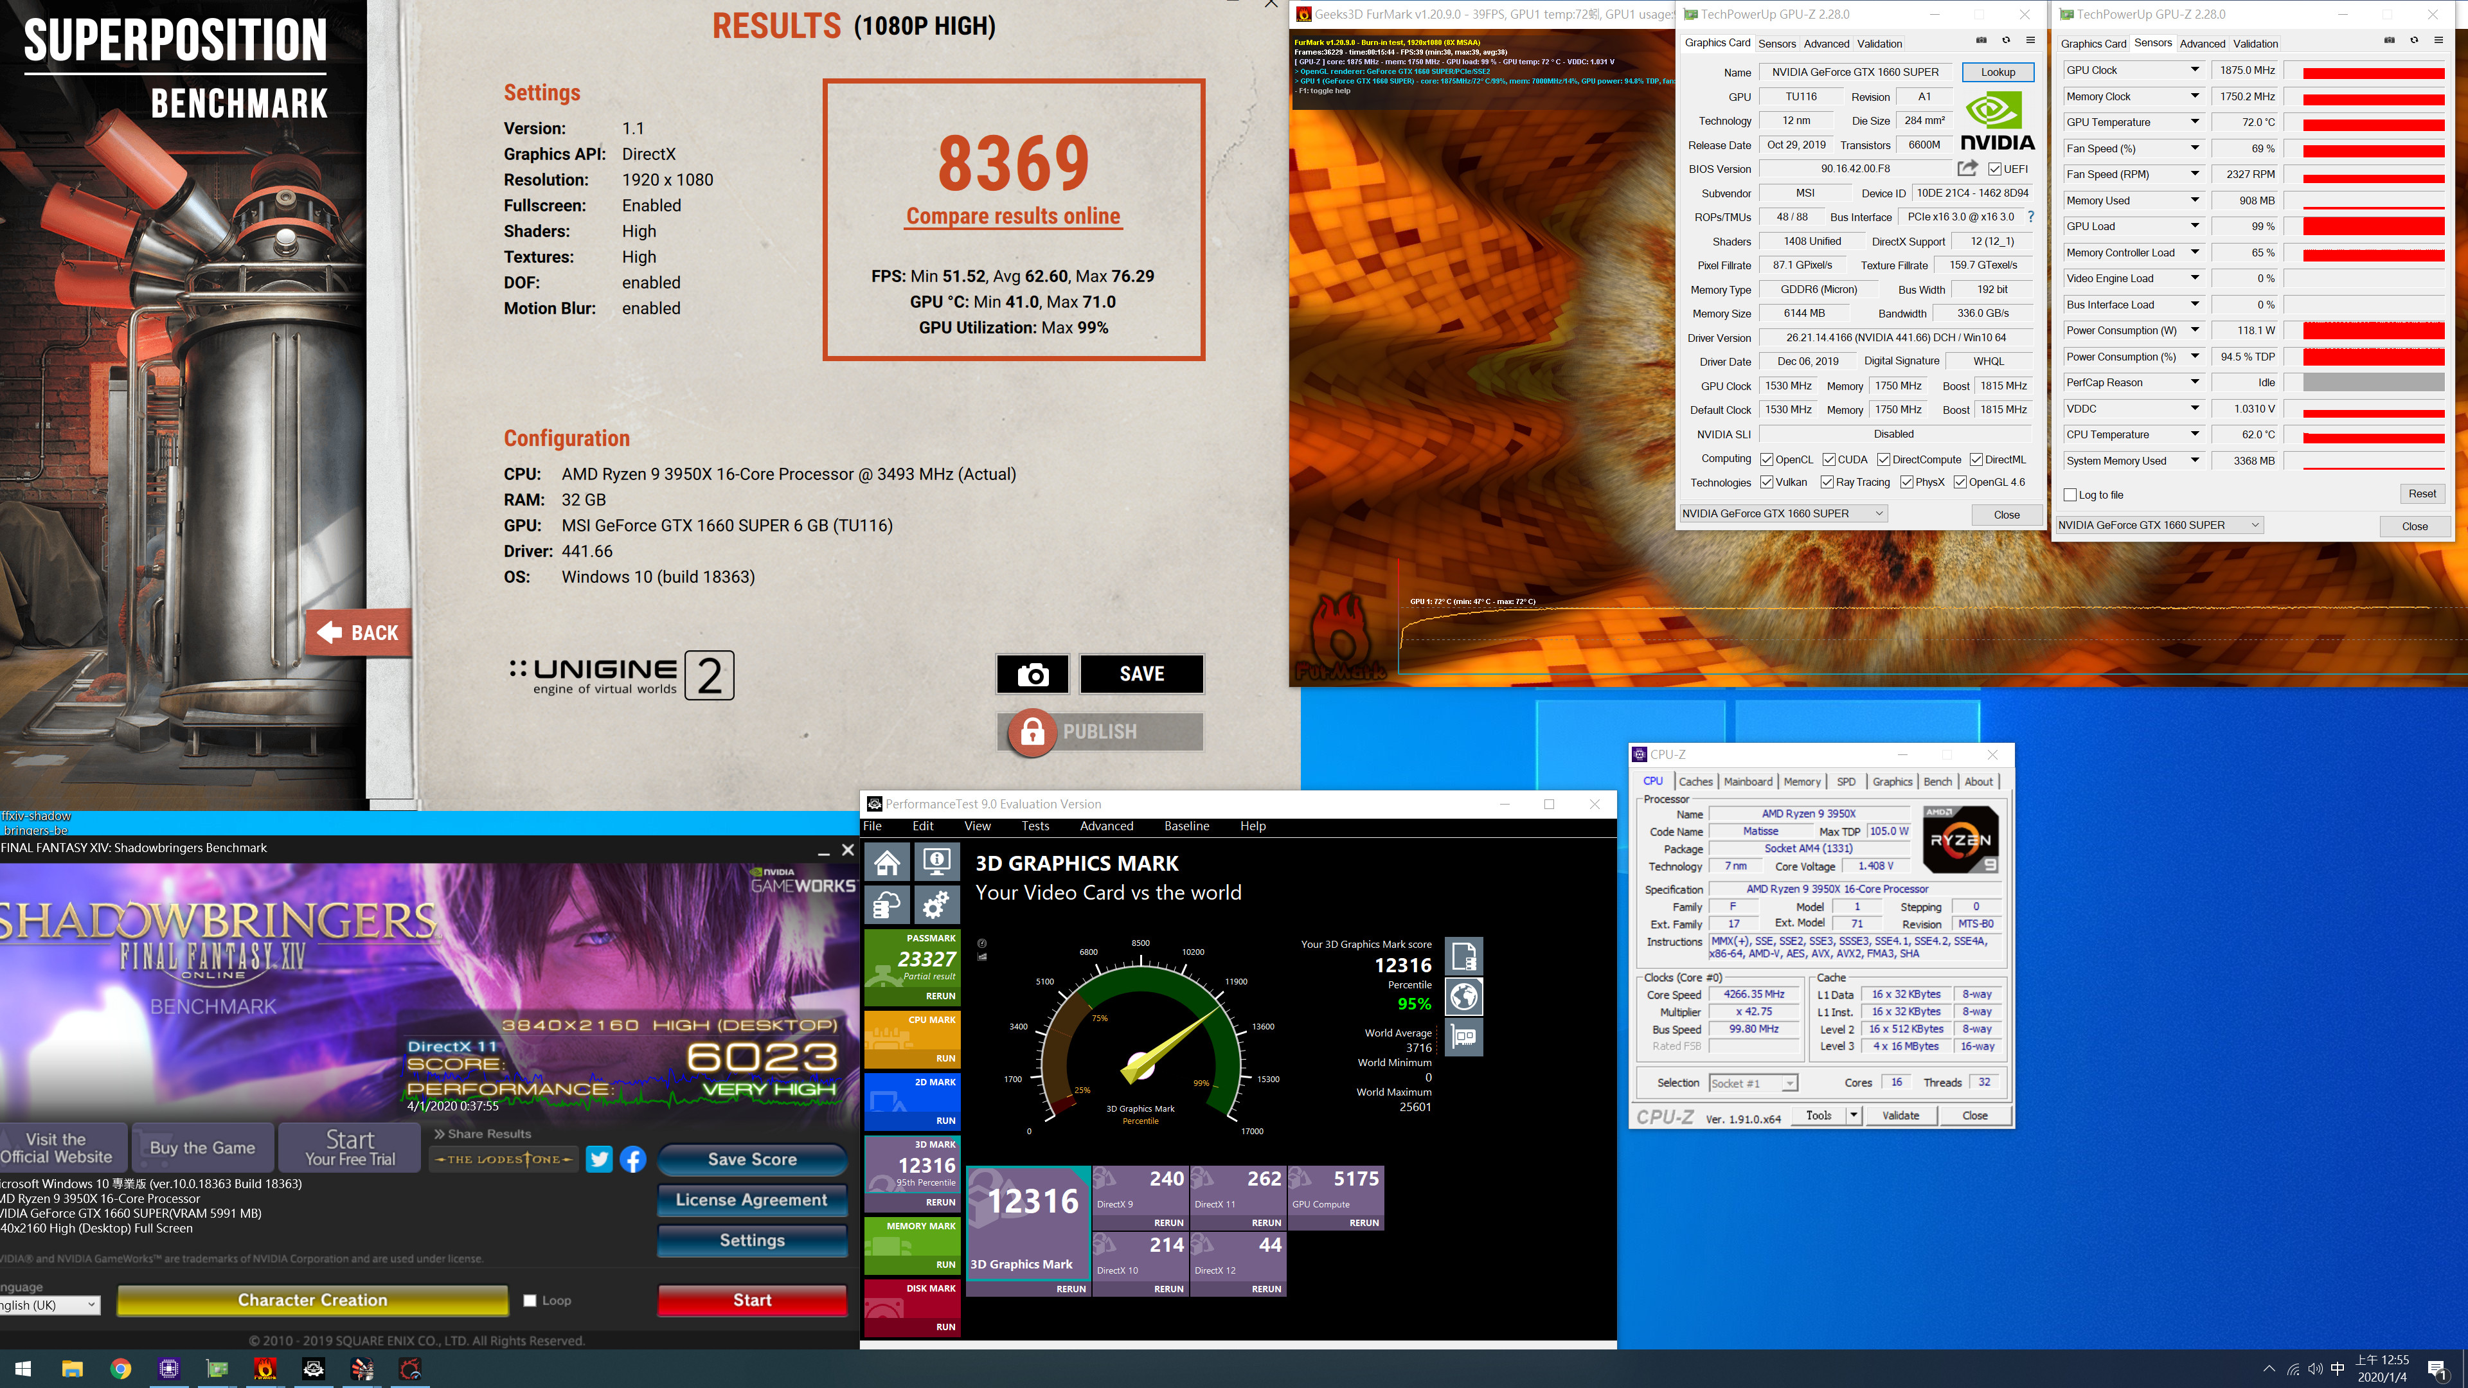Open PerformanceTest system information icon

click(x=936, y=862)
